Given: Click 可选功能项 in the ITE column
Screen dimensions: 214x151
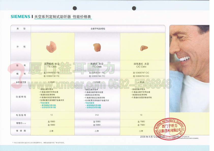Looking at the screenshot, I should [45, 103].
